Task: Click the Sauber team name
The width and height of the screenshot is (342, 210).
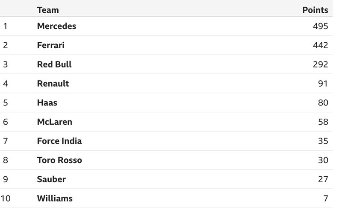Action: (51, 180)
